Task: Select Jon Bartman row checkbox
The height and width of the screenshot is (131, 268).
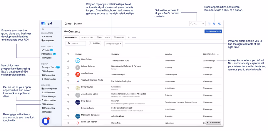Action: (68, 75)
